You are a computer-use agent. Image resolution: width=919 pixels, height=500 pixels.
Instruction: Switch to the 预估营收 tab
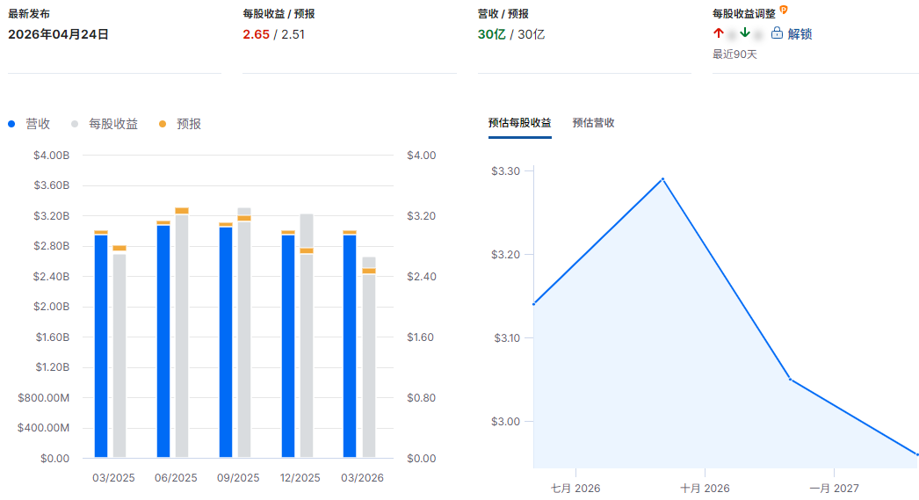[x=593, y=122]
